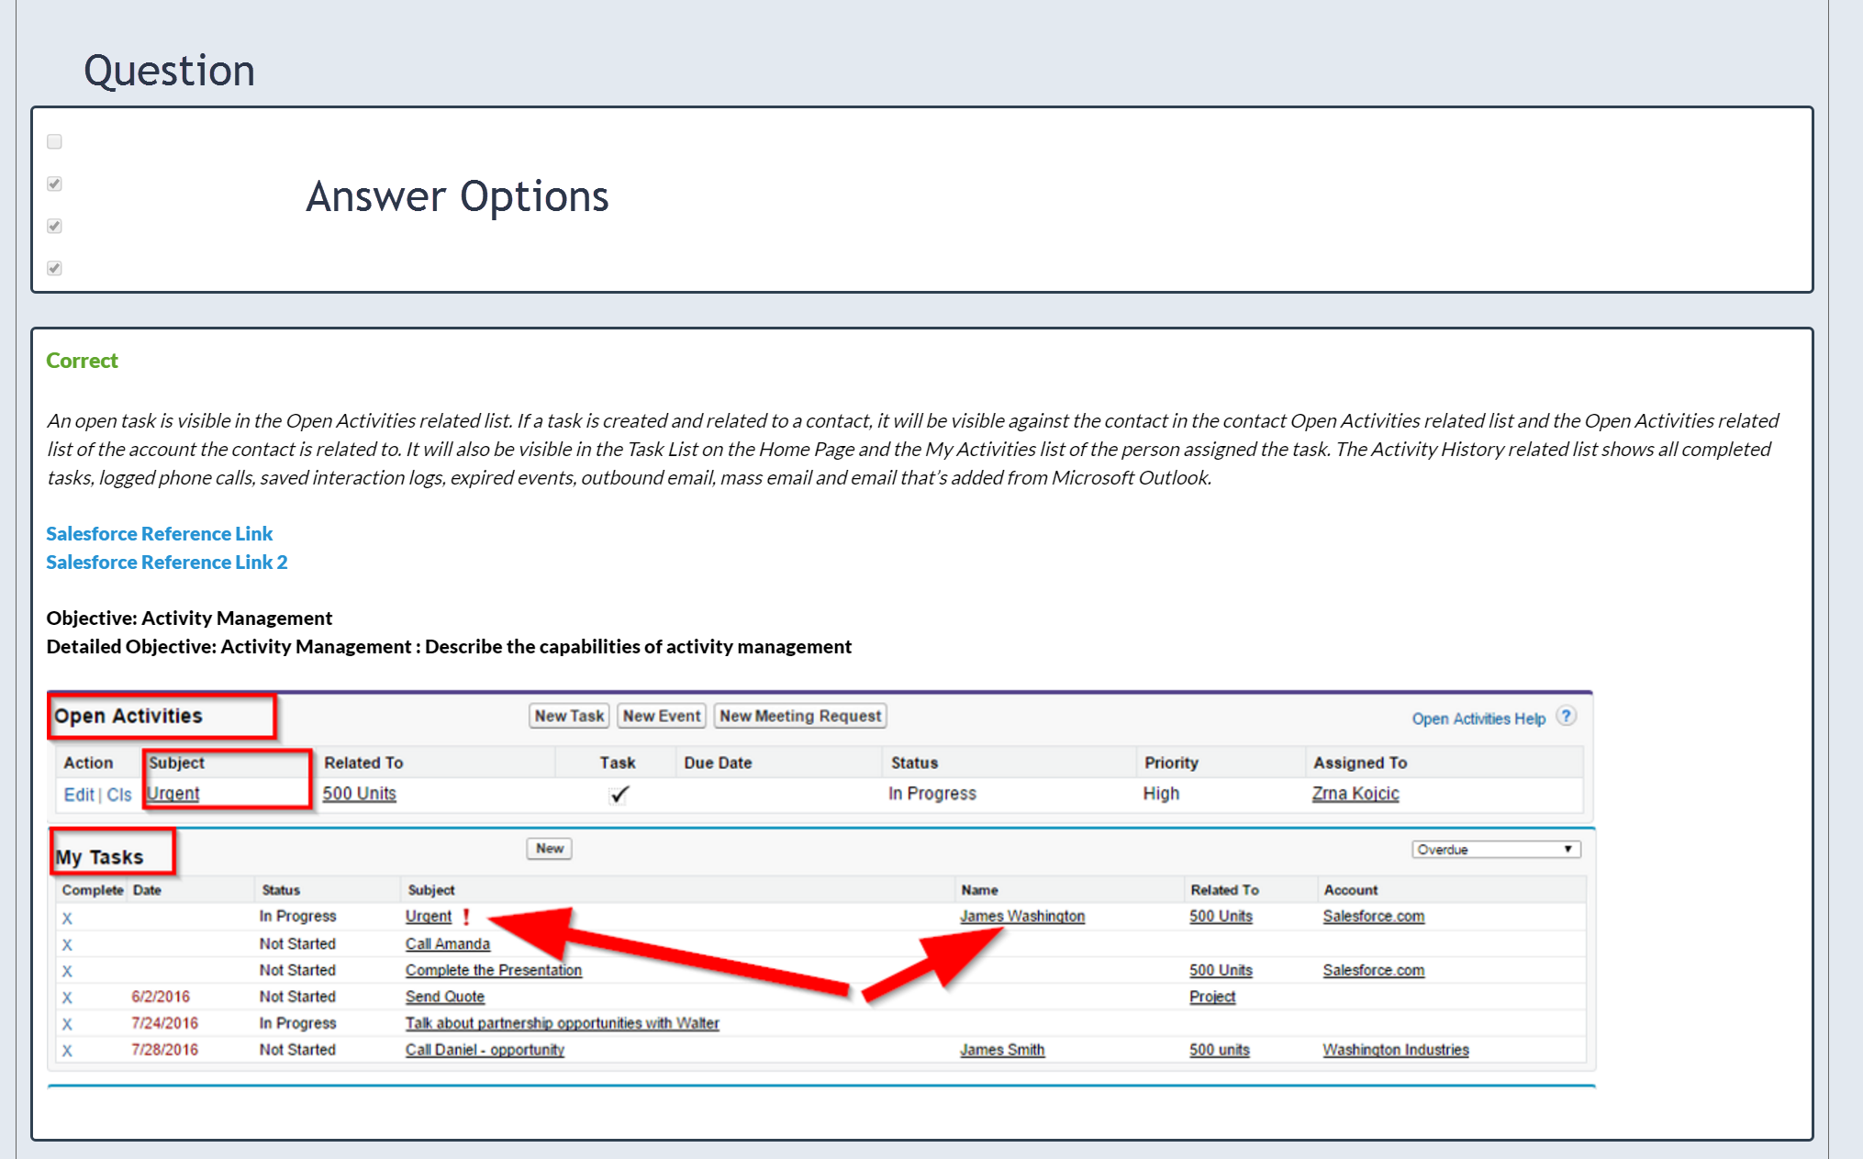Click the Subject column header in My Tasks
The image size is (1863, 1159).
click(431, 890)
